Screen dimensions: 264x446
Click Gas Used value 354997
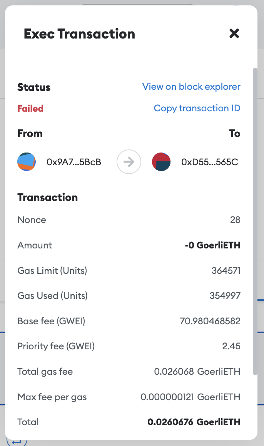225,296
